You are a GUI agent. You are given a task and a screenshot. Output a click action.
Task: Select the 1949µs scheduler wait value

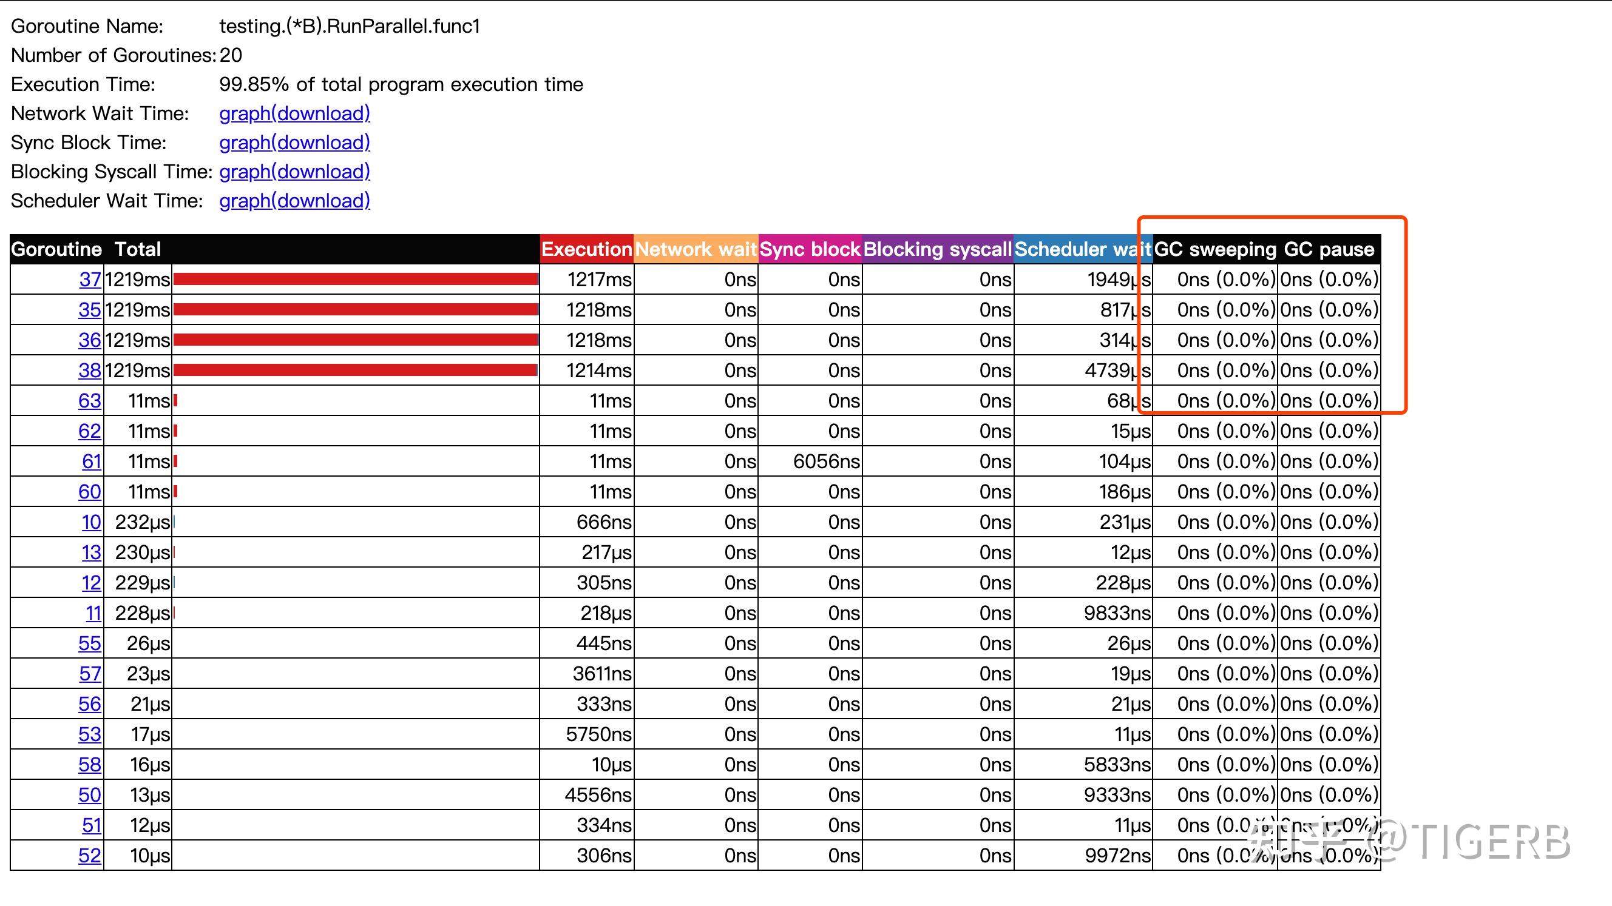pyautogui.click(x=1119, y=280)
